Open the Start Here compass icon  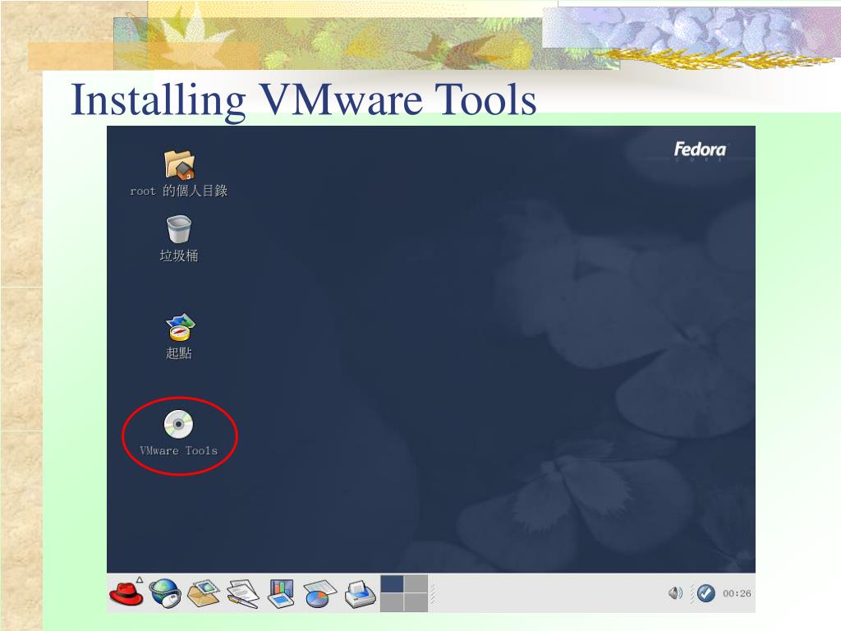180,327
